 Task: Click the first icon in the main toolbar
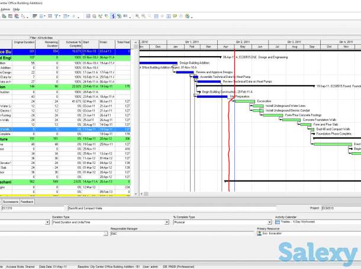(3, 16)
